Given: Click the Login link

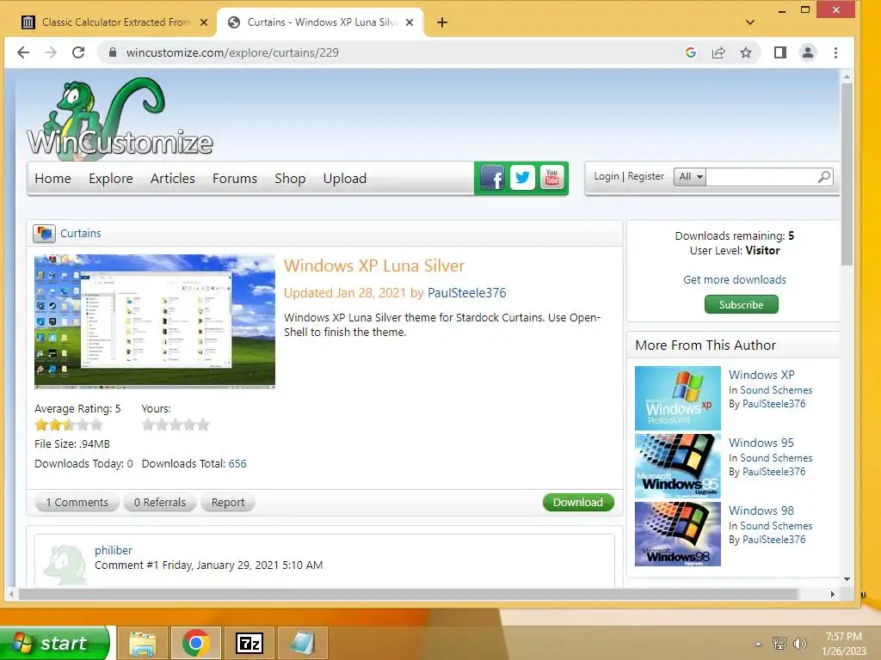Looking at the screenshot, I should pyautogui.click(x=607, y=176).
